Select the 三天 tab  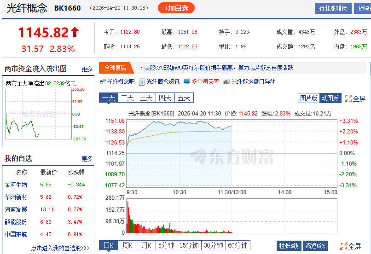pyautogui.click(x=146, y=98)
